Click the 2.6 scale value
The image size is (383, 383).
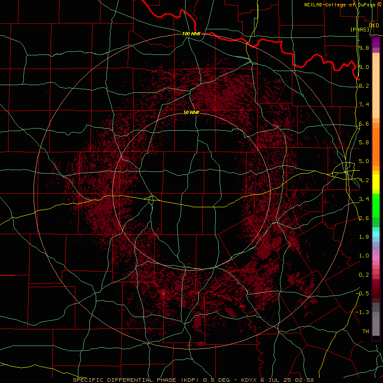[x=364, y=218]
